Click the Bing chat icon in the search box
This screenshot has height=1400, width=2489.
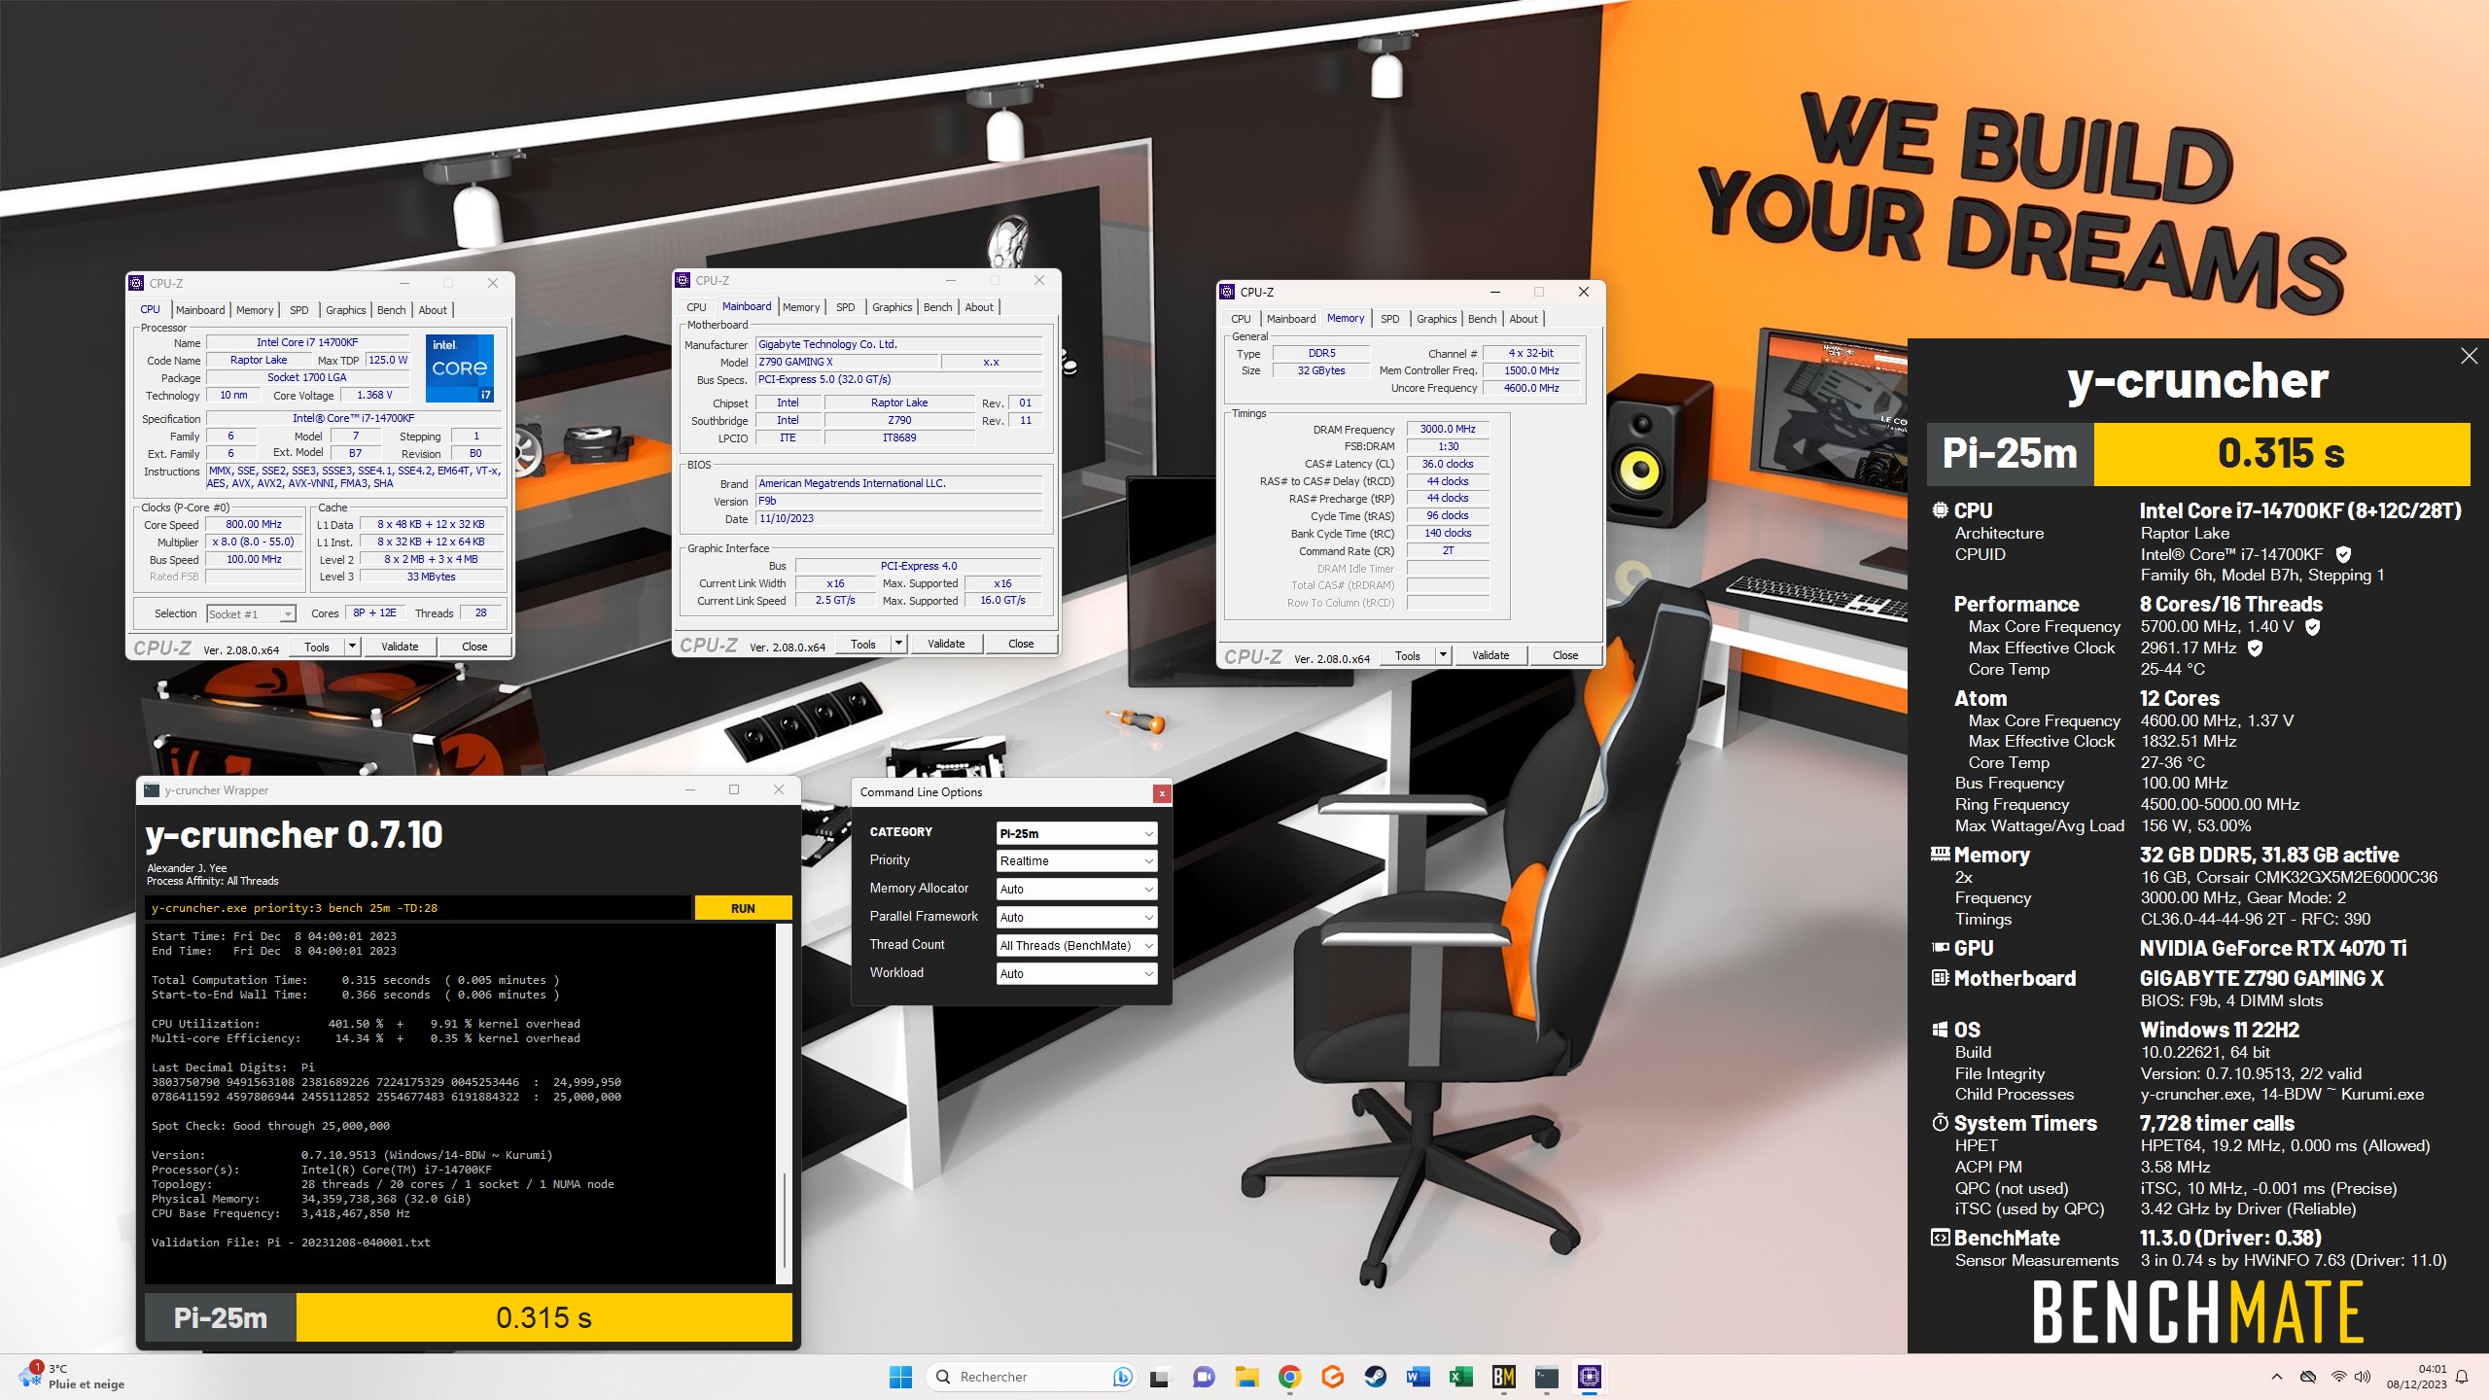click(x=1122, y=1377)
